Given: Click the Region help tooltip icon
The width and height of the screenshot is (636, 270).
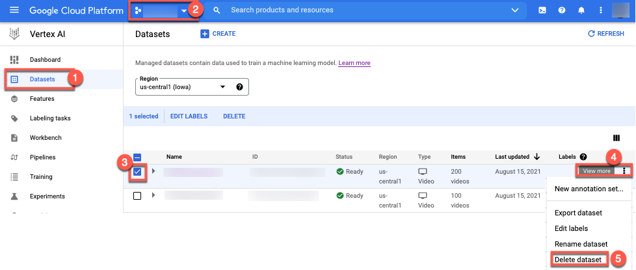Looking at the screenshot, I should click(x=239, y=87).
